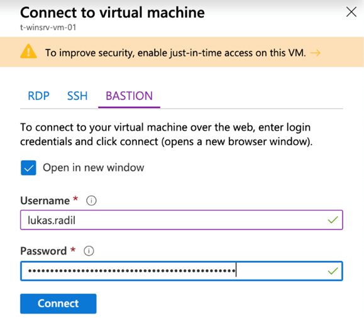Uncheck the Open in new window checkbox

pos(28,168)
